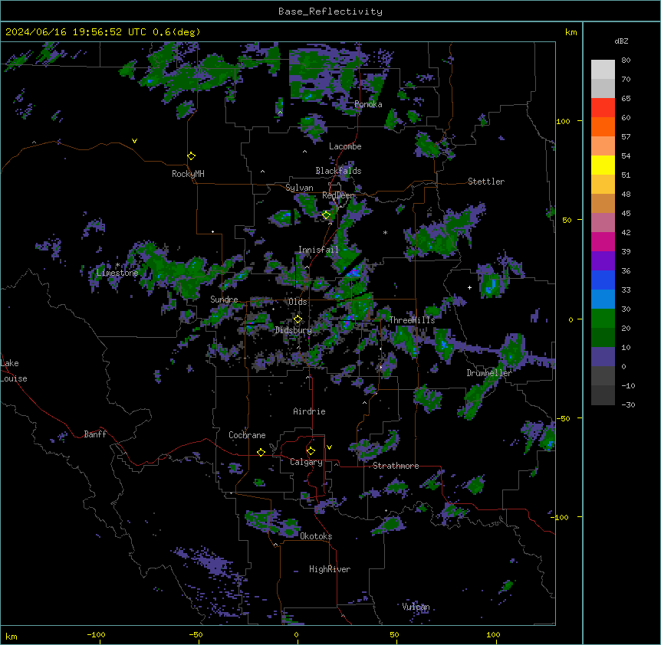Image resolution: width=661 pixels, height=645 pixels.
Task: Click the dBZ legend heading
Action: (x=621, y=41)
